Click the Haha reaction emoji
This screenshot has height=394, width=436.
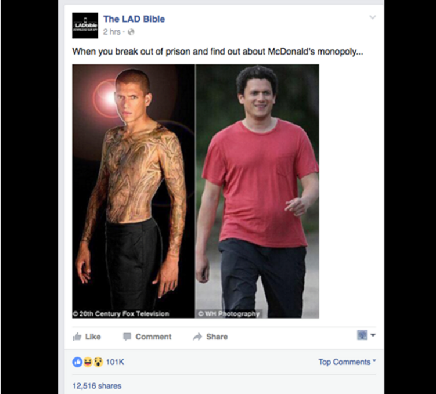[88, 362]
